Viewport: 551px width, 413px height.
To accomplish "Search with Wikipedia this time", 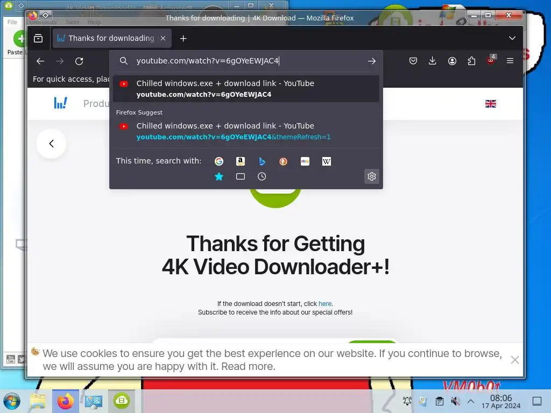I will (x=327, y=161).
